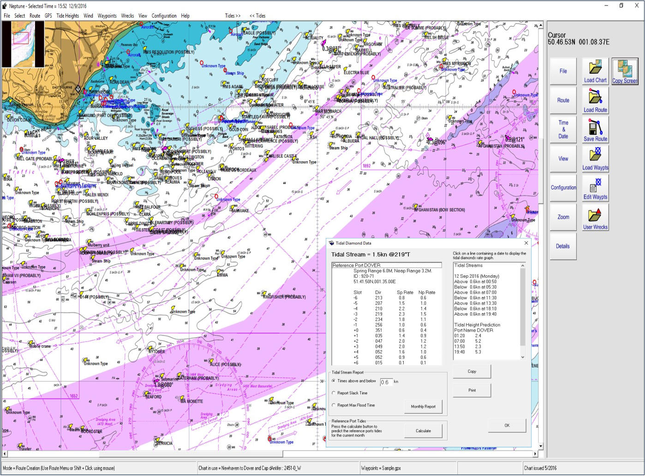
Task: Open the Load Route icon
Action: (595, 98)
